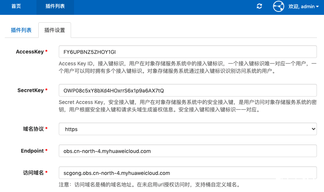The width and height of the screenshot is (324, 192).
Task: Click into the SecretKey text field
Action: pos(187,90)
